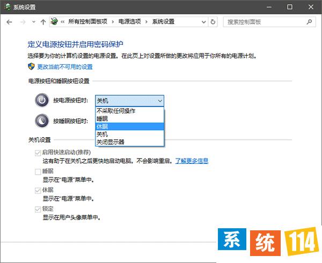Click the control panel icon in address bar
322x263 pixels.
pyautogui.click(x=54, y=21)
